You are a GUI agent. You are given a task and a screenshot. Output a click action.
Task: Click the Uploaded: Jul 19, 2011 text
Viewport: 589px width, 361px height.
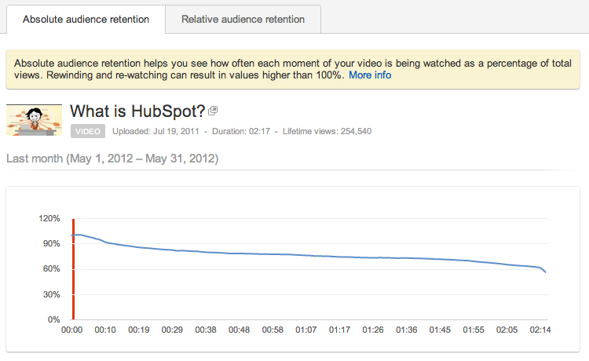(x=155, y=131)
